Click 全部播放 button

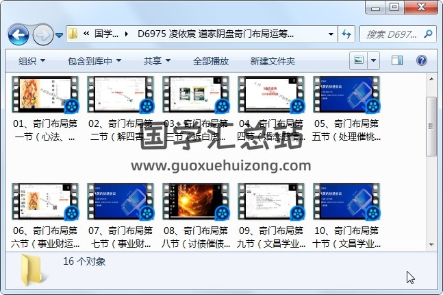pos(211,61)
